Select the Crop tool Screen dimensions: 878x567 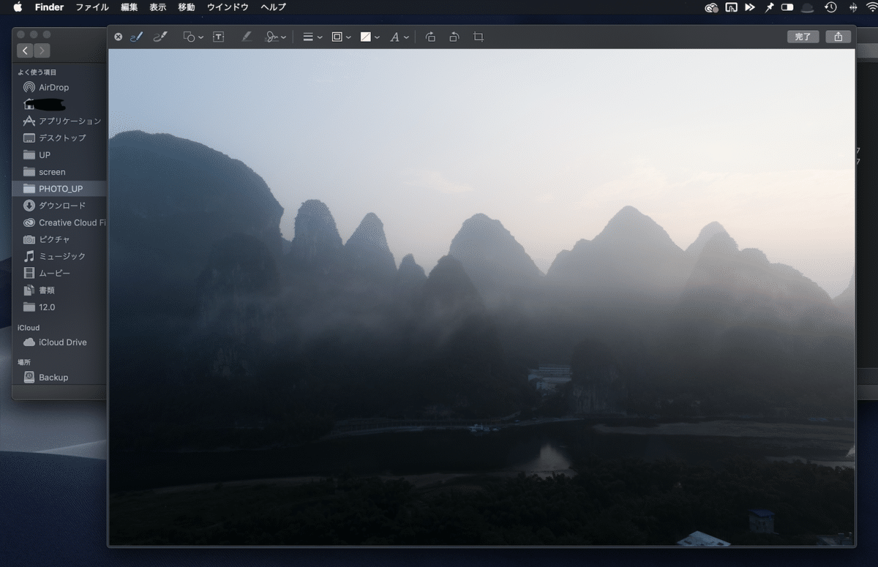[x=479, y=37]
